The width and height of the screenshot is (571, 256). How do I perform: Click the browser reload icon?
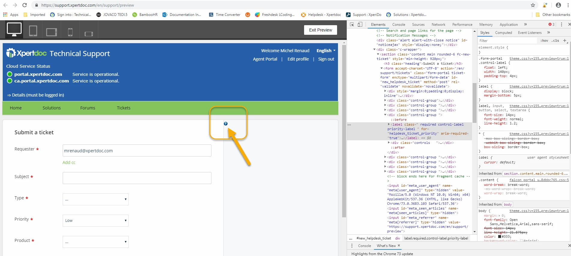[x=25, y=5]
